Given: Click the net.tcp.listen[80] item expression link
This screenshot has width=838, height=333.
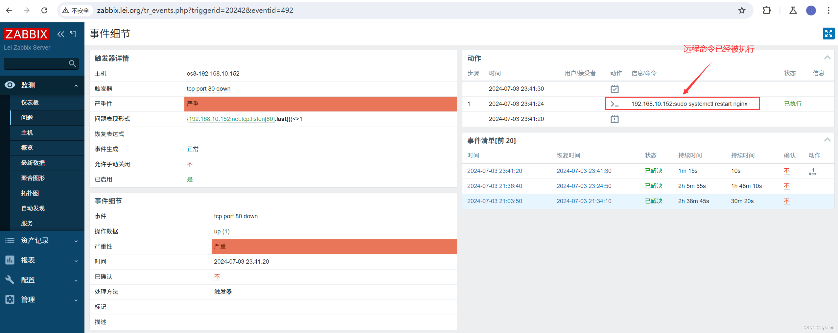Looking at the screenshot, I should (x=231, y=119).
